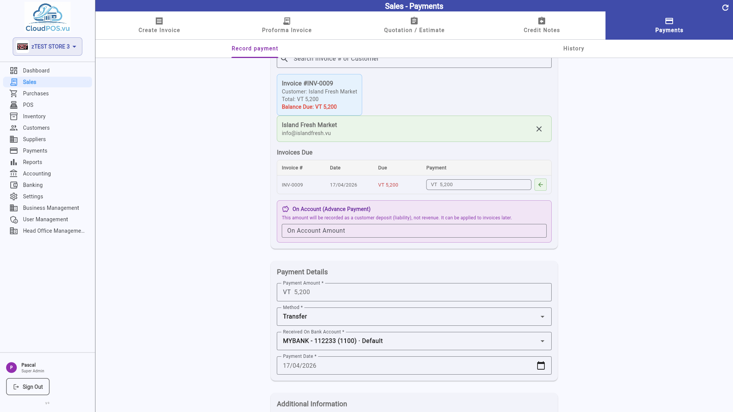Open Customers from the sidebar
The height and width of the screenshot is (412, 733).
tap(47, 128)
